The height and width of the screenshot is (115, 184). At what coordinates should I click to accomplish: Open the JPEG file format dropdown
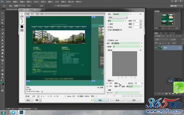pos(118,17)
